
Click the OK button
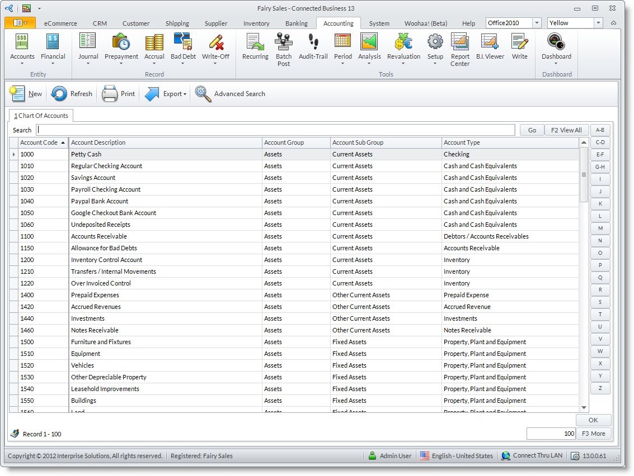pyautogui.click(x=593, y=420)
